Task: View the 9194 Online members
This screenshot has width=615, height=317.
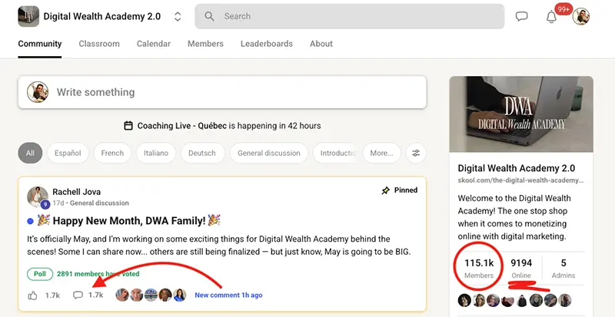Action: 521,268
